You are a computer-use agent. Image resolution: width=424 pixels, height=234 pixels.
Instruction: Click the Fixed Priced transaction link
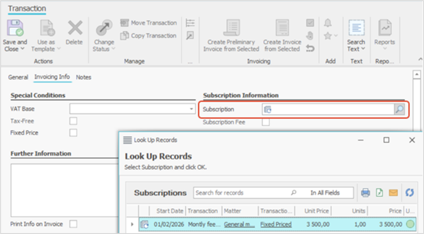[x=275, y=224]
